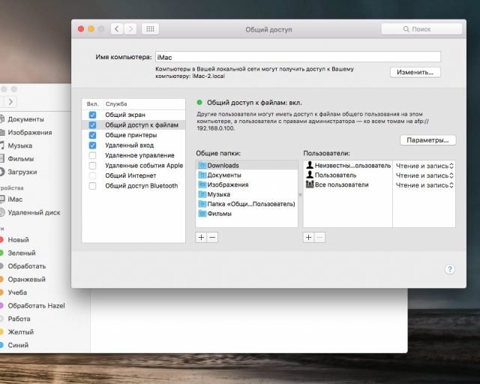This screenshot has height=384, width=480.
Task: Show all preferences grid icon
Action: (x=150, y=29)
